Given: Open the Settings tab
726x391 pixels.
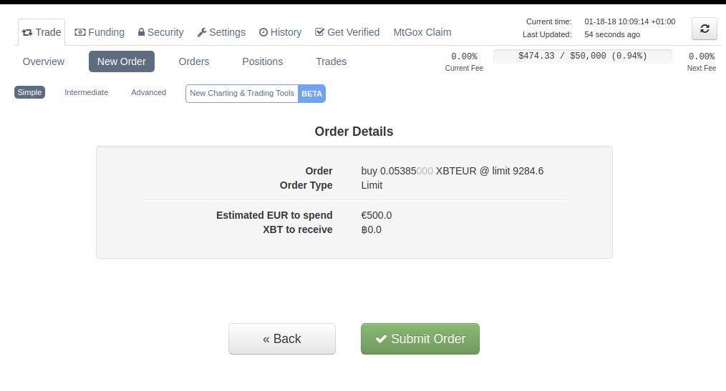Looking at the screenshot, I should [221, 32].
